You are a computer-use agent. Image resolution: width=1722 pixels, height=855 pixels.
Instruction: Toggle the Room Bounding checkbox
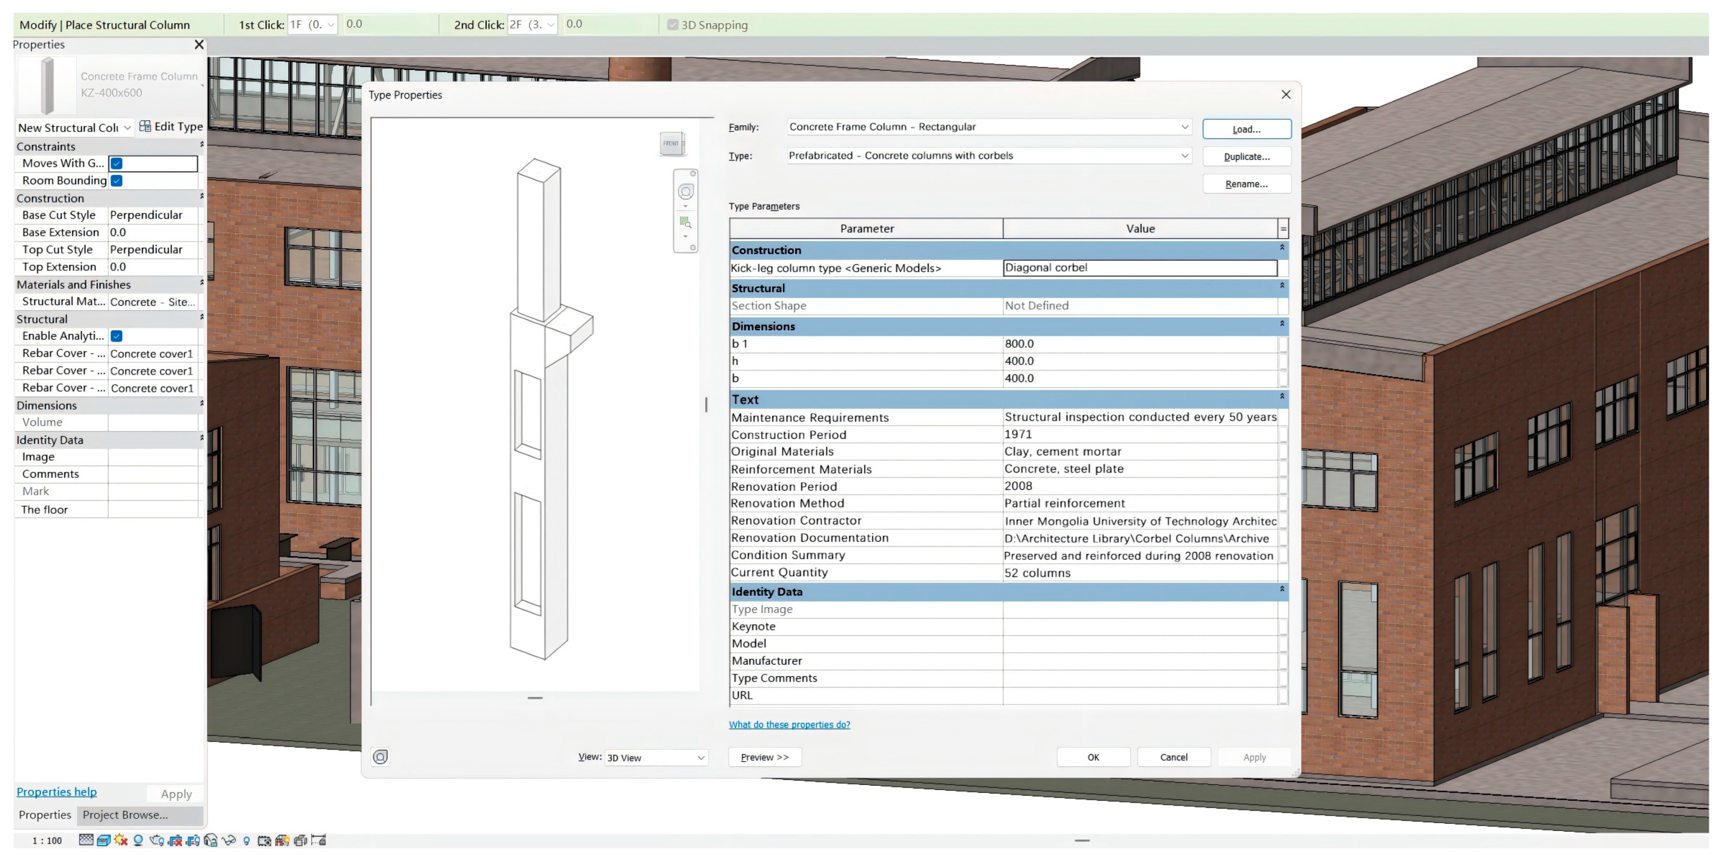coord(117,180)
